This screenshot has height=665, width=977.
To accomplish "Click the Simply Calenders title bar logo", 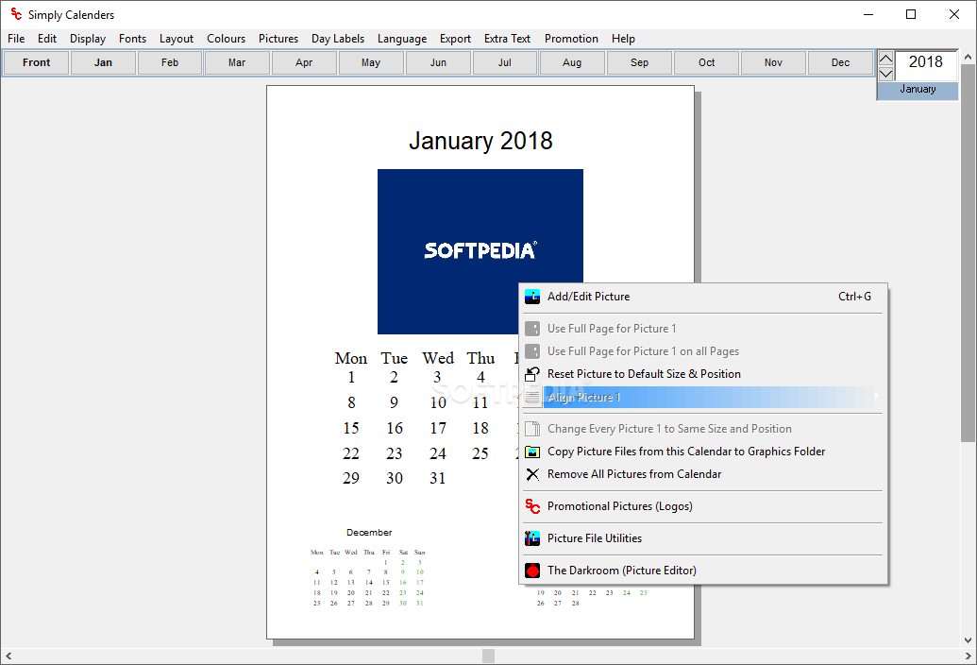I will (x=16, y=14).
